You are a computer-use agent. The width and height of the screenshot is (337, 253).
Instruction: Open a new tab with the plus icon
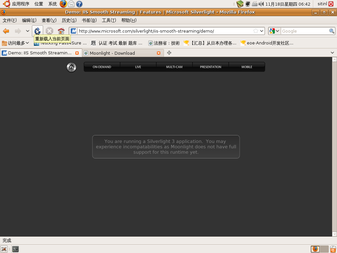[169, 53]
